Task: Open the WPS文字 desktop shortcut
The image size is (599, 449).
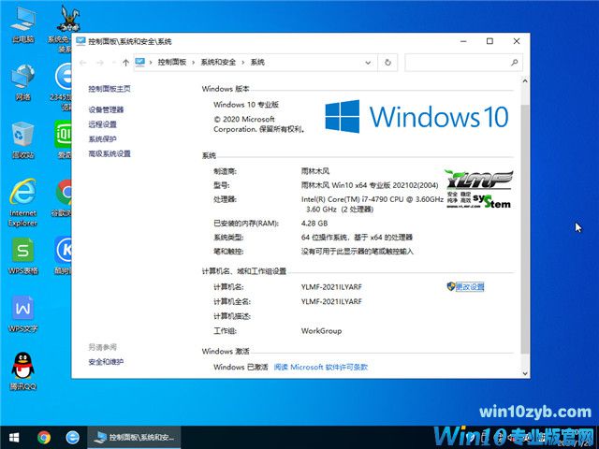Action: click(x=22, y=314)
